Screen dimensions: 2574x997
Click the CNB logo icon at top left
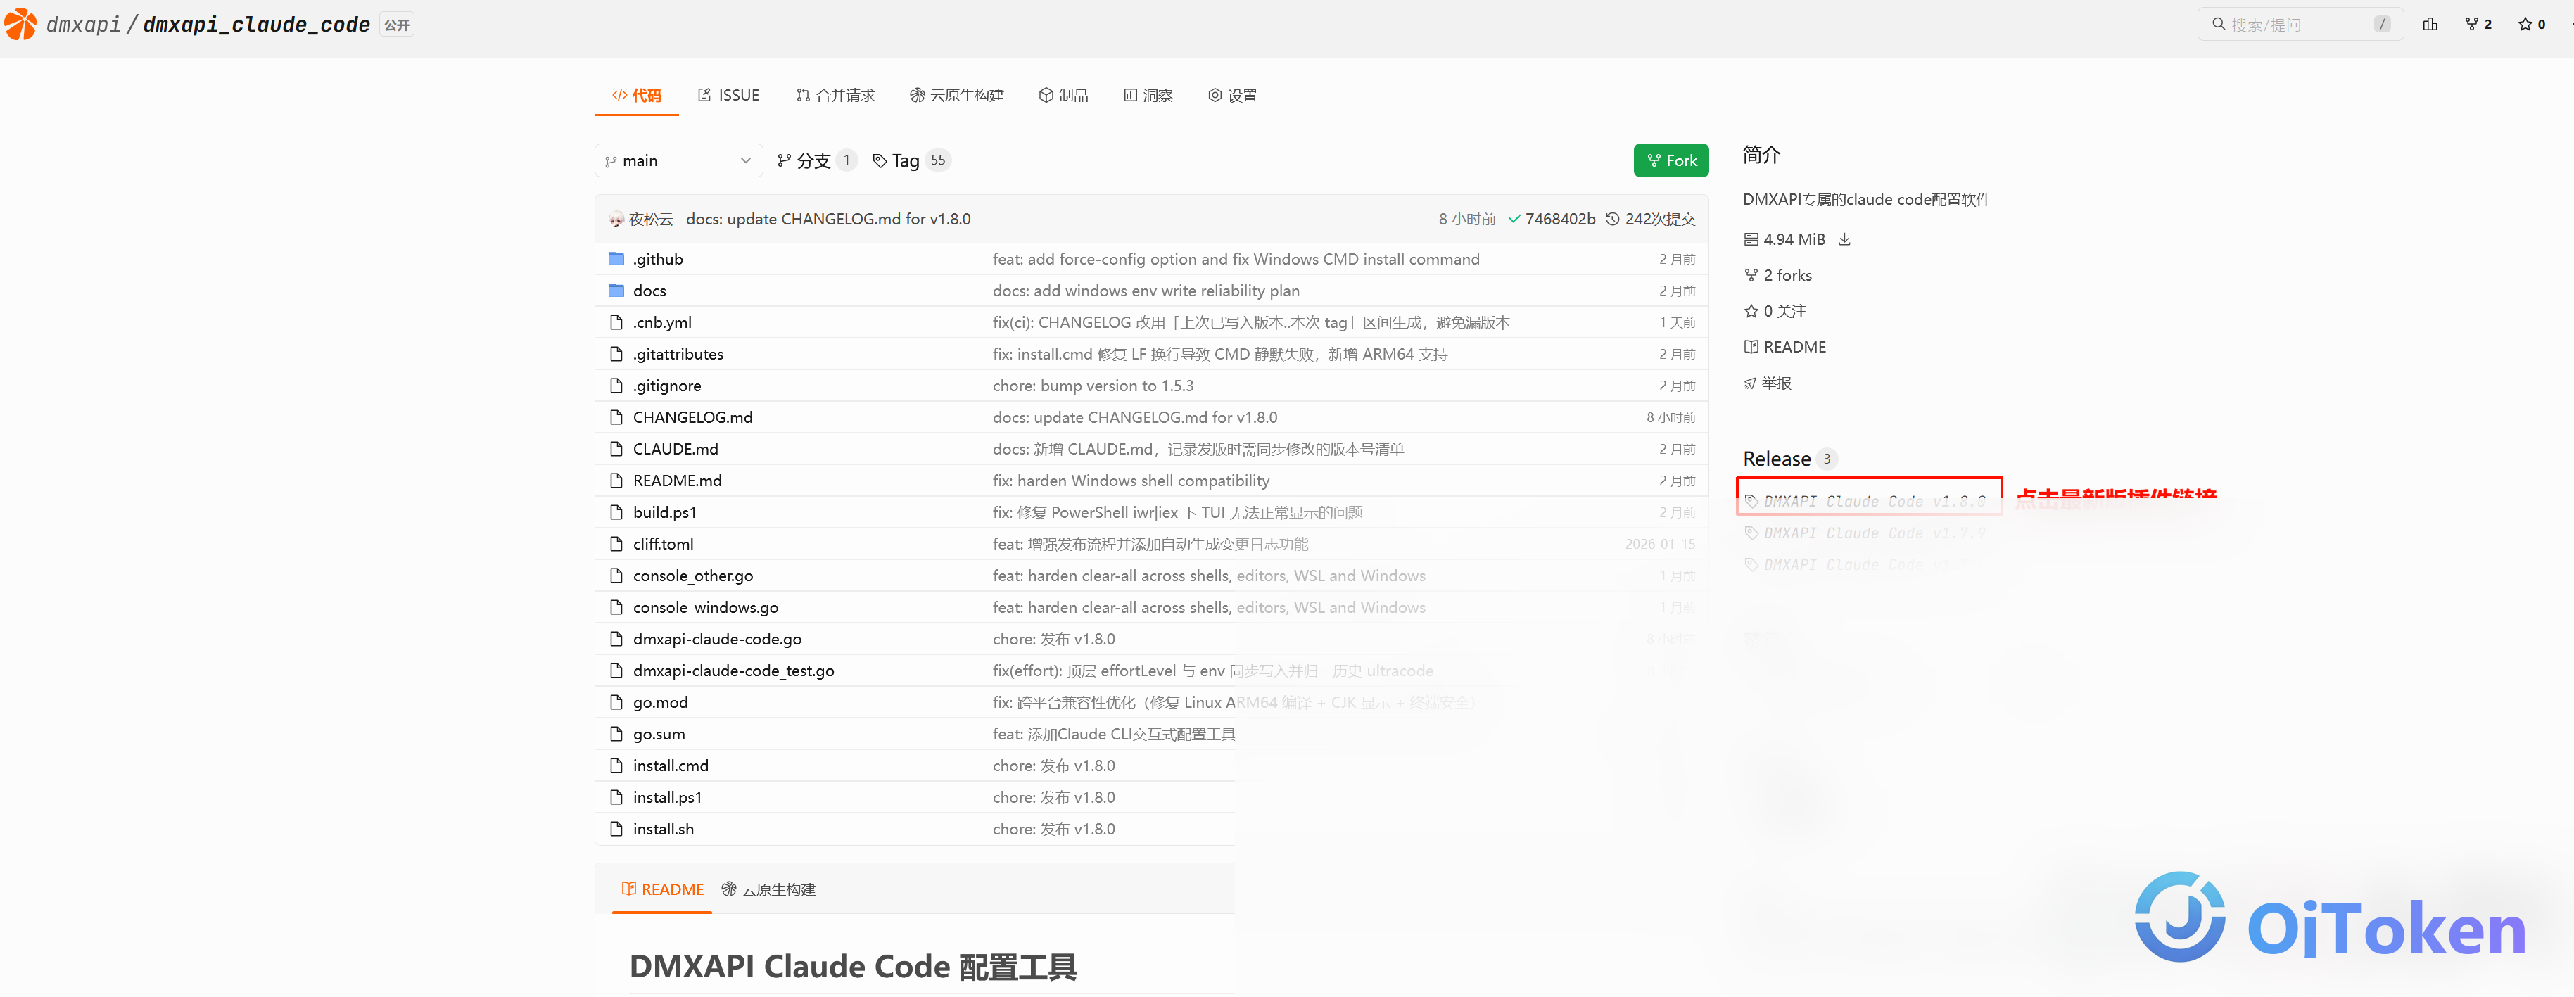[x=20, y=24]
